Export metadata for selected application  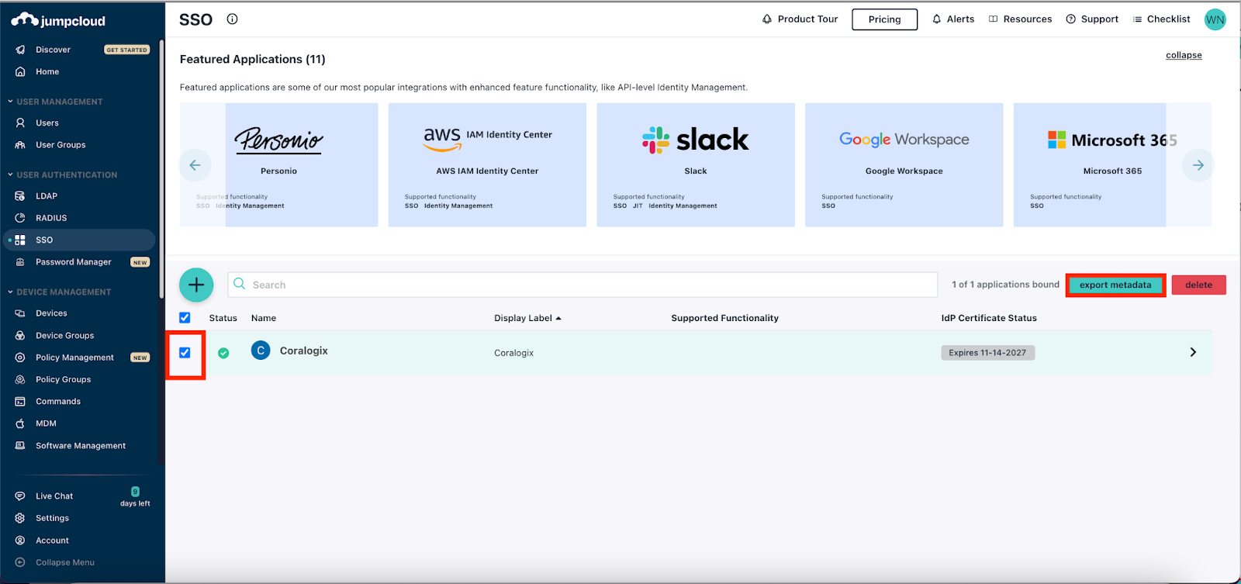1115,285
